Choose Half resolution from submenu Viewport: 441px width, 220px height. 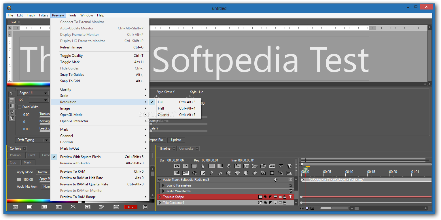(x=175, y=108)
